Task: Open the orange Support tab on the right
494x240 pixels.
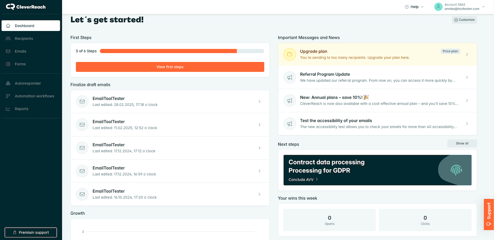Action: [x=489, y=214]
